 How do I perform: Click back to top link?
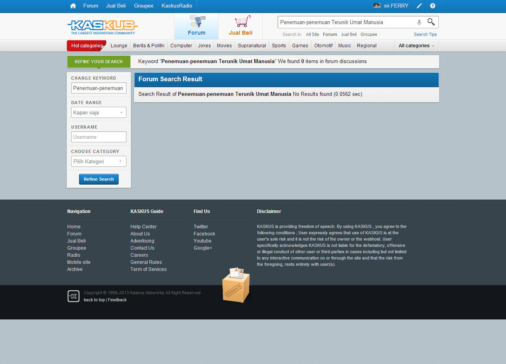point(94,300)
